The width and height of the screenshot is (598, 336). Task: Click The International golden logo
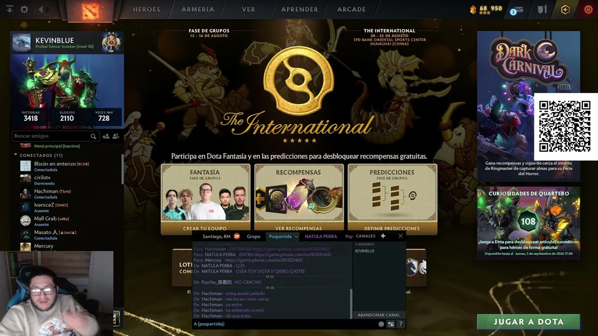pos(299,81)
